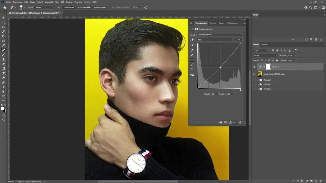This screenshot has width=326, height=183.
Task: Select the Move tool in the toolbar
Action: tap(4, 18)
